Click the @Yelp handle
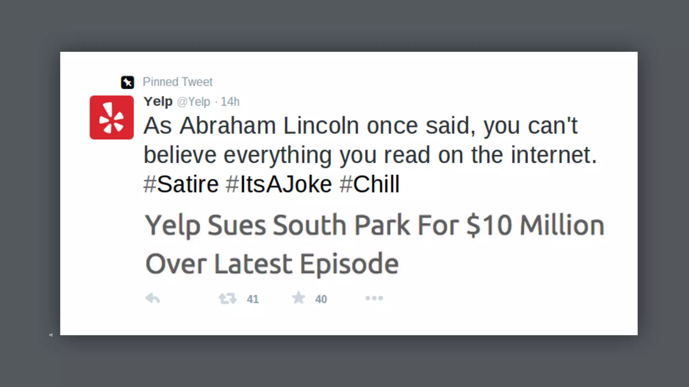689x387 pixels. [x=193, y=102]
